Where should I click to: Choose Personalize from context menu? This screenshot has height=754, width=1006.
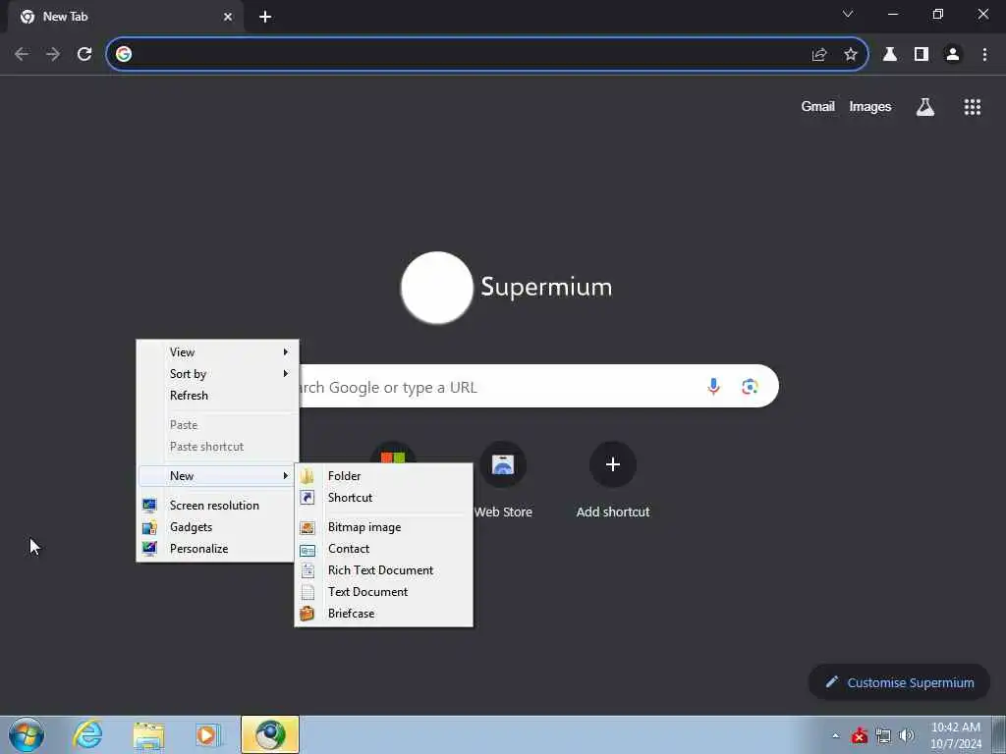click(x=217, y=549)
